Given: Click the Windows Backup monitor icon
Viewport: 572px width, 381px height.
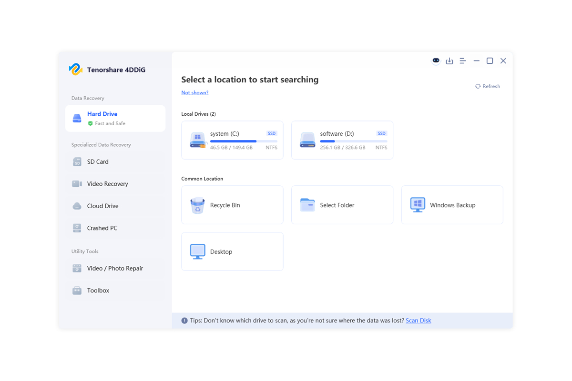Looking at the screenshot, I should 418,205.
